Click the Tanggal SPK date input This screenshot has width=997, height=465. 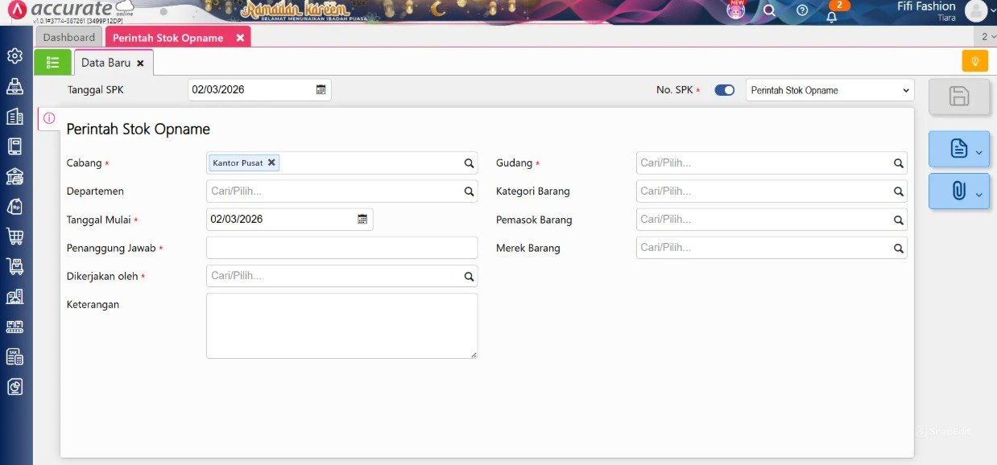pyautogui.click(x=259, y=90)
